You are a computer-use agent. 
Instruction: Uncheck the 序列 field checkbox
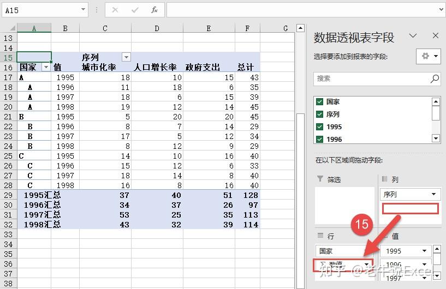click(320, 114)
